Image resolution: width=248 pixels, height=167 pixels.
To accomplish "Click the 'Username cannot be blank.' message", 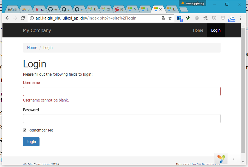I will [x=46, y=100].
